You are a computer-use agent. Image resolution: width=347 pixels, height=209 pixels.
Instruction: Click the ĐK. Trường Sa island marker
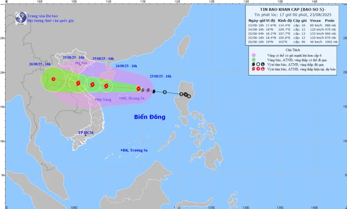122,150
